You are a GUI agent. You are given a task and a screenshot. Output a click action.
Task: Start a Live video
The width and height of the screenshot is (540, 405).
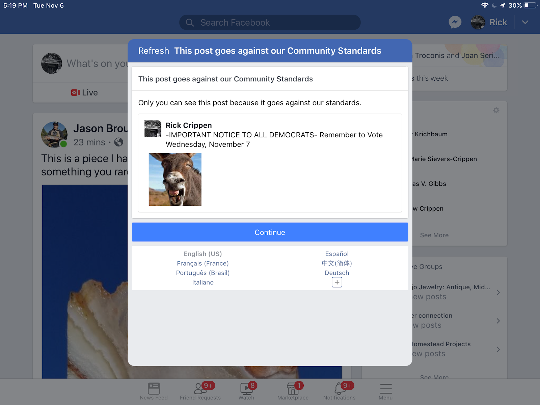pyautogui.click(x=84, y=92)
